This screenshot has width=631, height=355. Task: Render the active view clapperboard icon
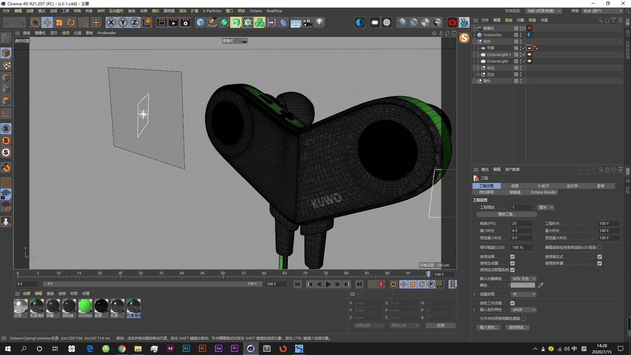tap(161, 22)
